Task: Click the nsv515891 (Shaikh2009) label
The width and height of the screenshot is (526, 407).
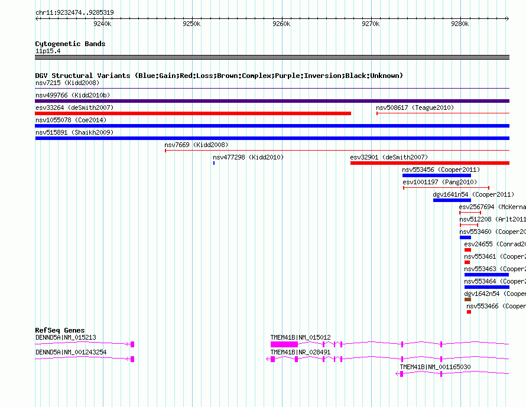Action: pos(74,132)
